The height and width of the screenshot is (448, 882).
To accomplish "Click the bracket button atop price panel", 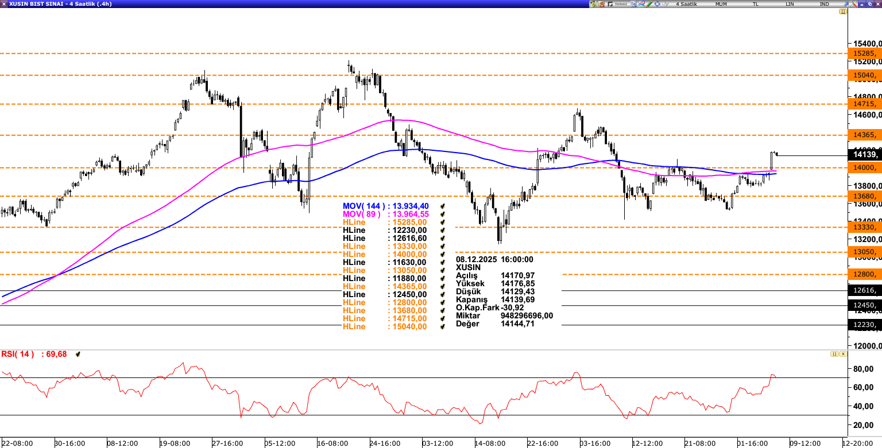I will pos(842,11).
